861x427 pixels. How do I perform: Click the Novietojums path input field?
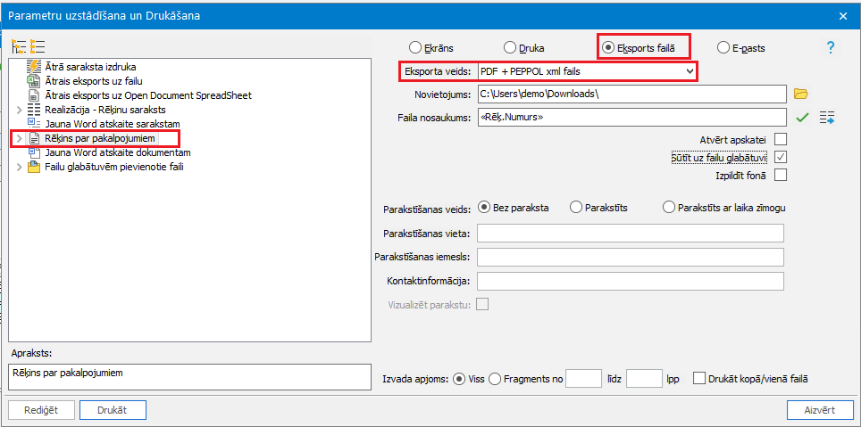(630, 94)
